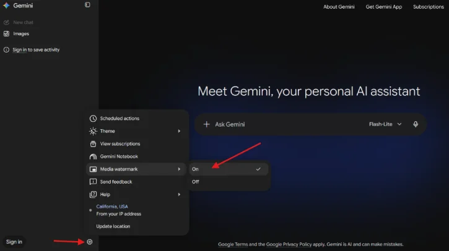Select View subscriptions menu item
Viewport: 449px width, 251px height.
coord(136,144)
